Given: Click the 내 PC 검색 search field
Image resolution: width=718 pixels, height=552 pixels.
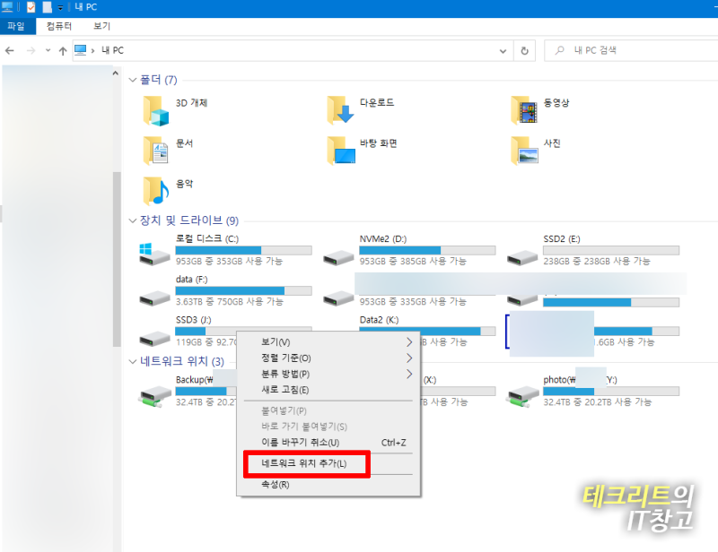Looking at the screenshot, I should click(x=632, y=50).
